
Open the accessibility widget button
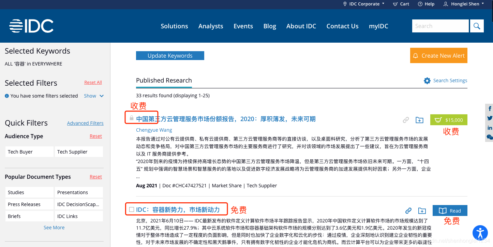(480, 233)
